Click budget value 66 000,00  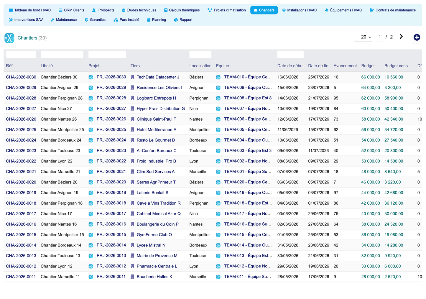click(x=371, y=77)
